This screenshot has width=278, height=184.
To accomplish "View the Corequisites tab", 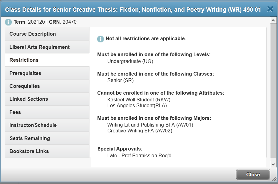I will click(x=47, y=86).
